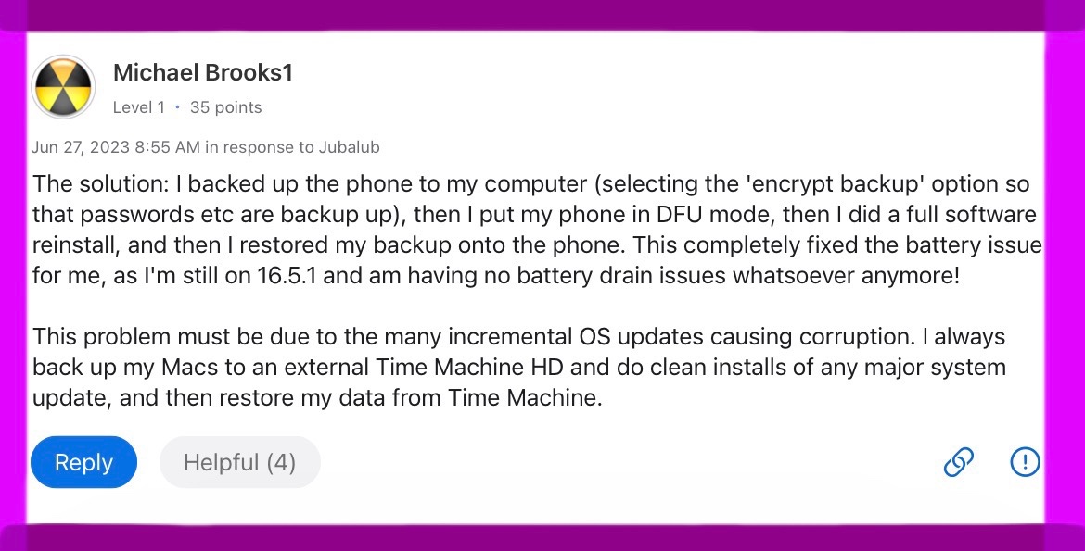
Task: Click the small dot separator between level and points
Action: 177,107
